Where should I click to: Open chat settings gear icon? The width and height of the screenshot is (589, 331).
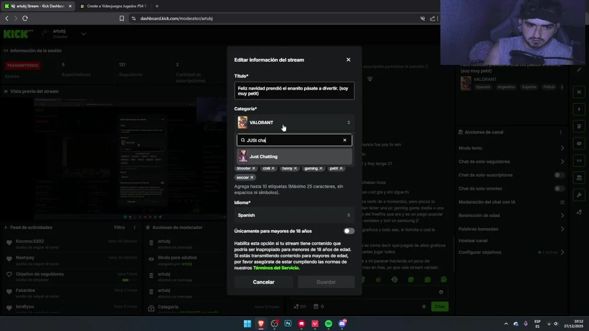pyautogui.click(x=424, y=307)
